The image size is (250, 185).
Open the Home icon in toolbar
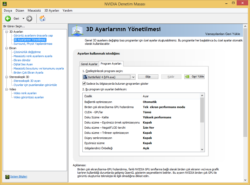(x=42, y=19)
